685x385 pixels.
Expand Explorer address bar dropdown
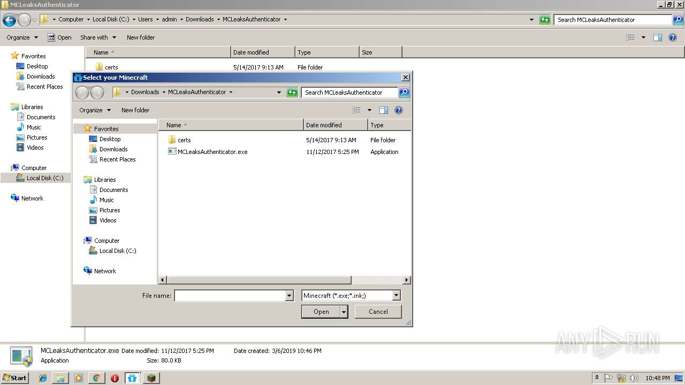click(x=531, y=20)
